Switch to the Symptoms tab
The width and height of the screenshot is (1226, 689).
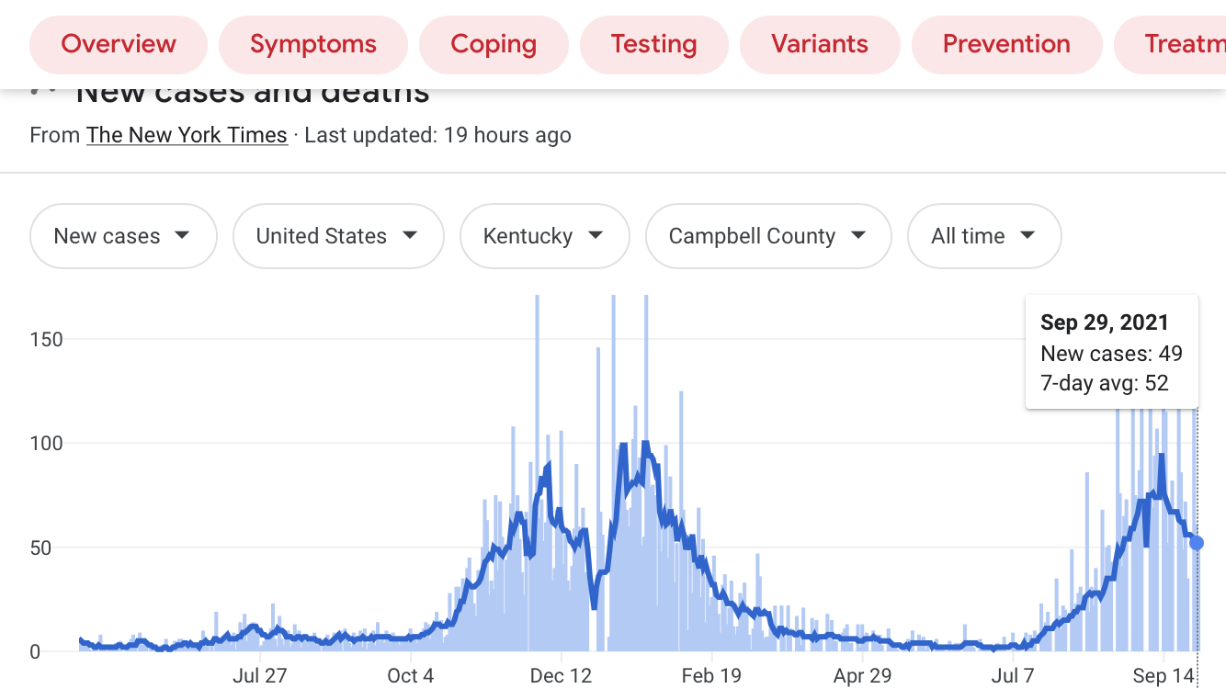pyautogui.click(x=312, y=44)
